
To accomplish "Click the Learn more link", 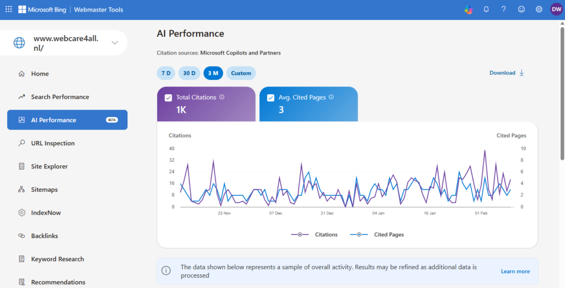I will [515, 271].
